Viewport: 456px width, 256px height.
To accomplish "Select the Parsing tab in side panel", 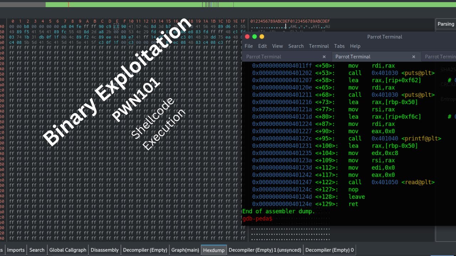I will pos(446,24).
